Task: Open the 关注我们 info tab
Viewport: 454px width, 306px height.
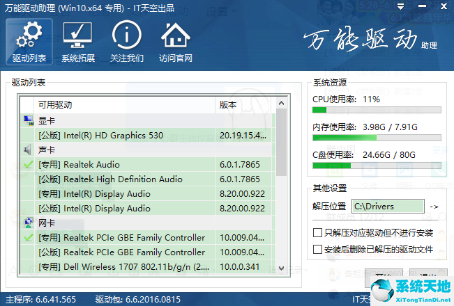Action: [127, 42]
